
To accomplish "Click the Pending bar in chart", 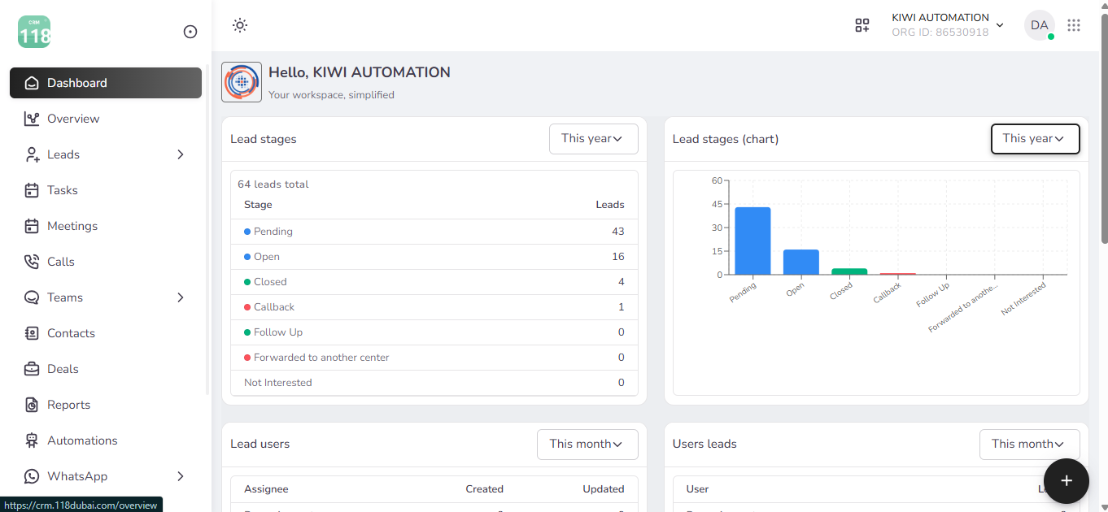I will click(752, 241).
